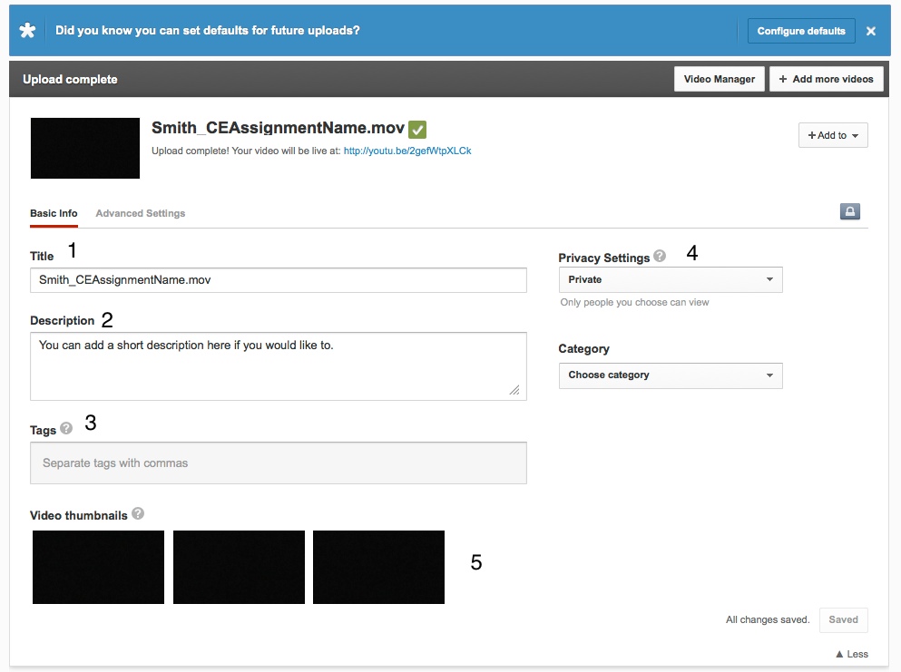Click the Add more videos button
Image resolution: width=901 pixels, height=672 pixels.
pyautogui.click(x=826, y=79)
